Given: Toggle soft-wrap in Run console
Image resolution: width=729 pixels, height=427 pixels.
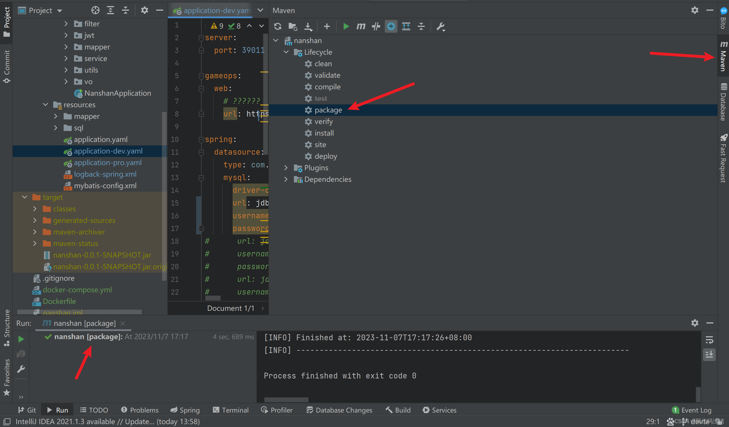Looking at the screenshot, I should 709,340.
